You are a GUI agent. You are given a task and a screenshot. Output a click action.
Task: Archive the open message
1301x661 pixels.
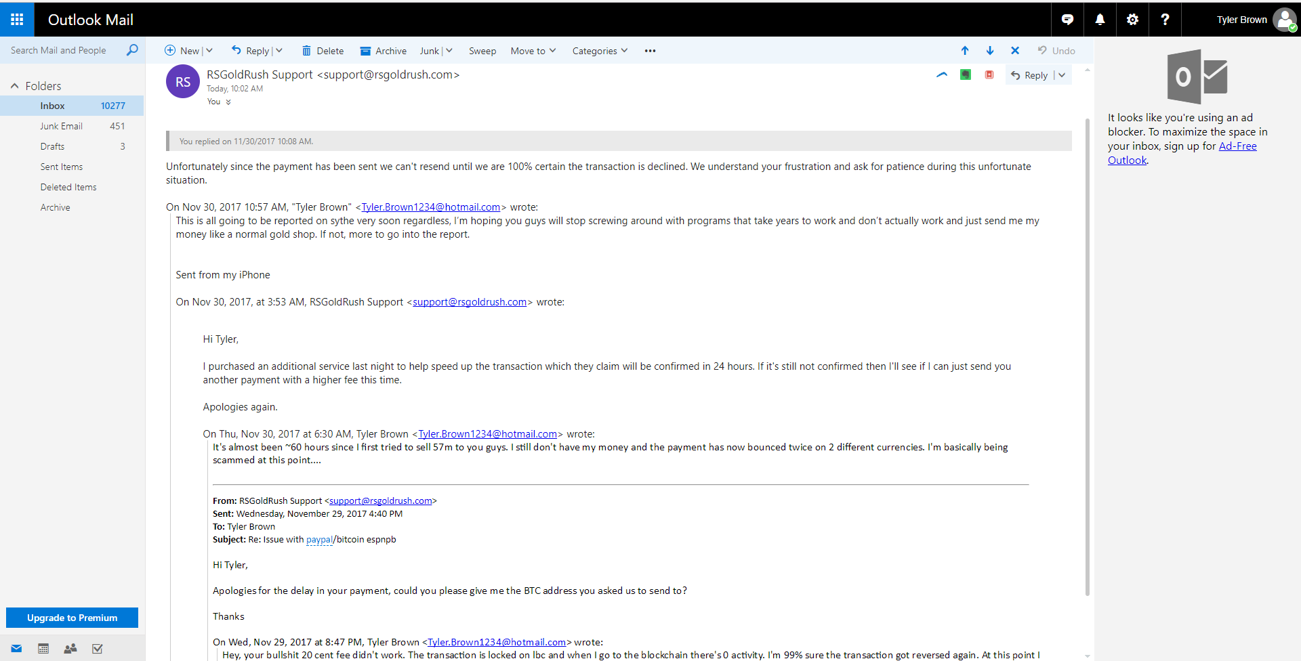coord(383,51)
